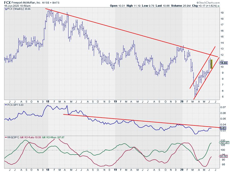Open the StockCharts.com copyright link
230x172 pixels.
coord(208,3)
